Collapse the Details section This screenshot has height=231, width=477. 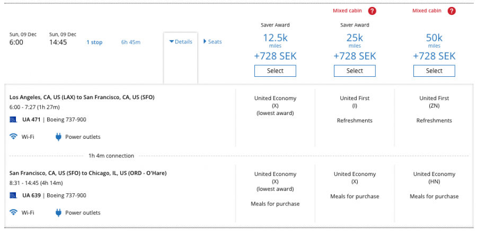[181, 42]
